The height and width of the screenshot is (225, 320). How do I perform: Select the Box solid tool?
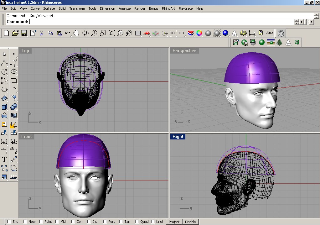[x=4, y=107]
